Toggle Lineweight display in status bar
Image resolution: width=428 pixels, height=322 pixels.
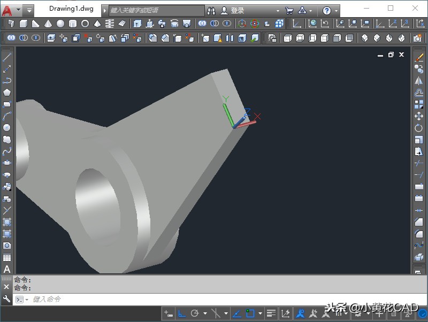click(x=271, y=313)
